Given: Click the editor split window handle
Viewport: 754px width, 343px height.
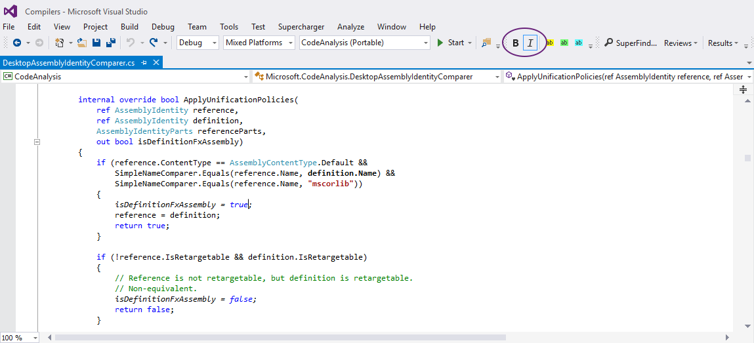Looking at the screenshot, I should (743, 89).
